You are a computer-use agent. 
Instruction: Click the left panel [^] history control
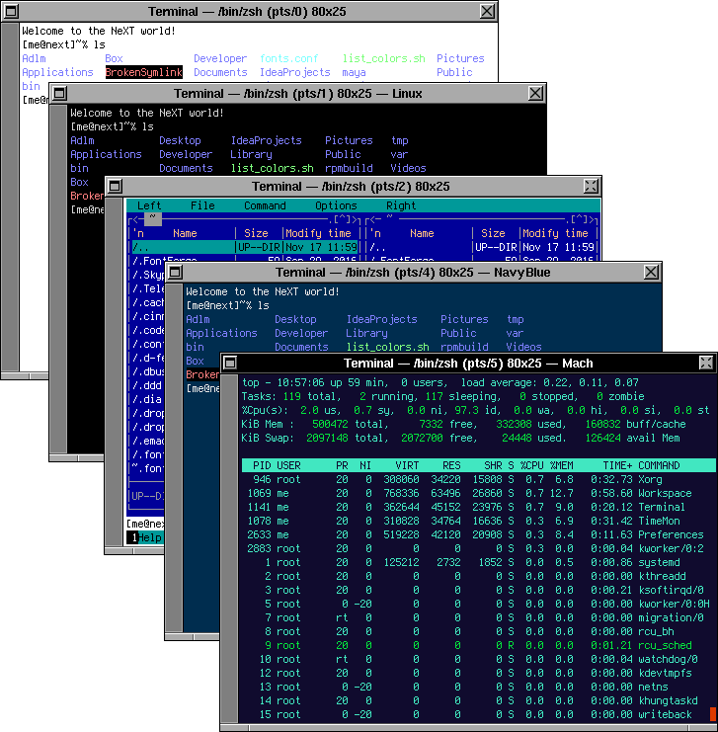pyautogui.click(x=342, y=219)
